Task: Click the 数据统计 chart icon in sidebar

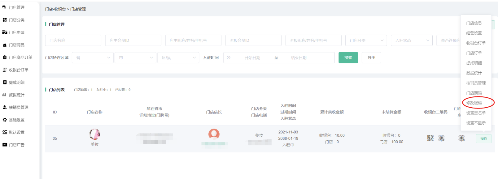Action: click(5, 95)
